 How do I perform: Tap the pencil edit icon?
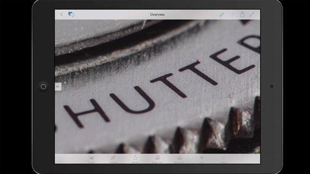[222, 14]
